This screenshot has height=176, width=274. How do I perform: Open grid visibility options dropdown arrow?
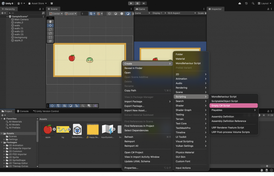(x=94, y=14)
